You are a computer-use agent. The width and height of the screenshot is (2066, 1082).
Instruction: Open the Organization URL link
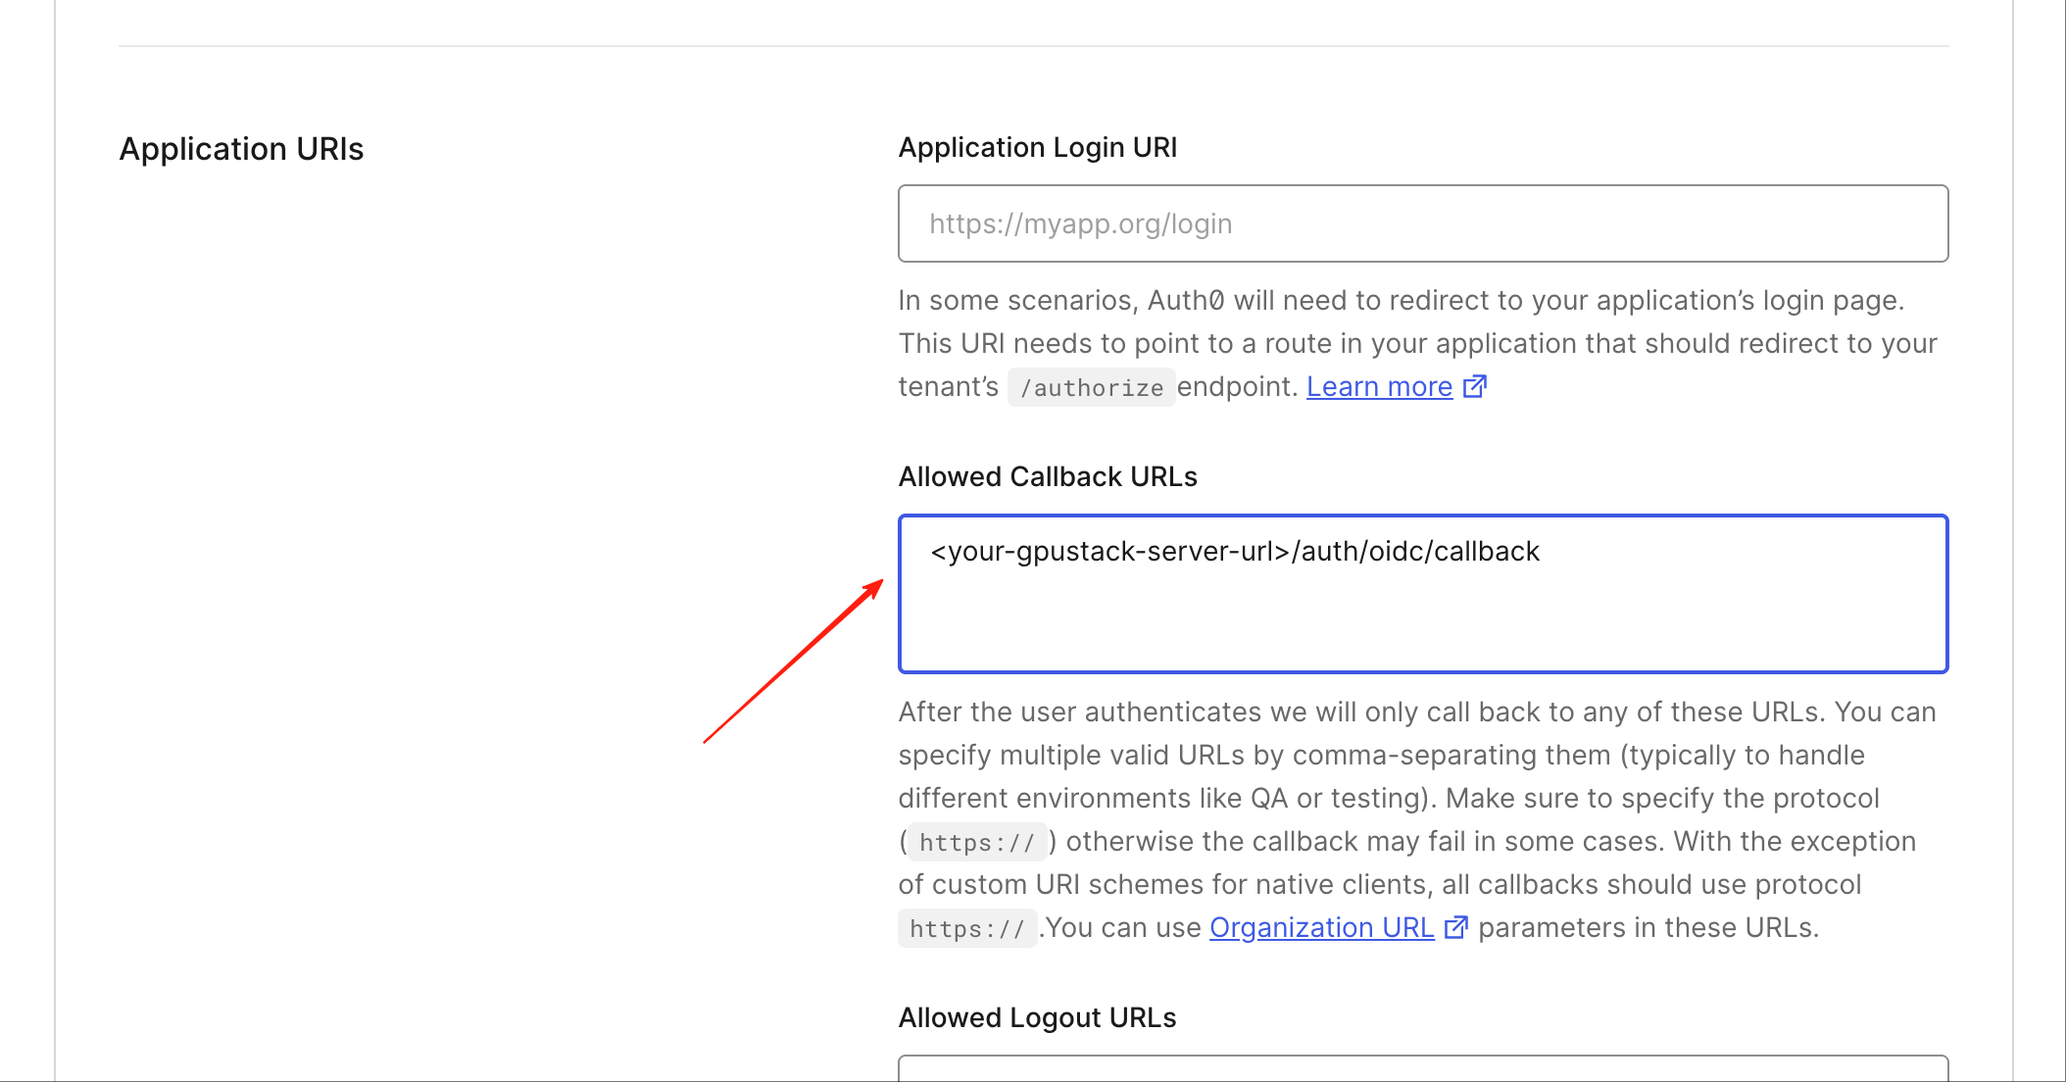pyautogui.click(x=1321, y=927)
